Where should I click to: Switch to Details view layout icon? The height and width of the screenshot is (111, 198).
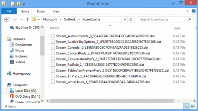pos(186,106)
